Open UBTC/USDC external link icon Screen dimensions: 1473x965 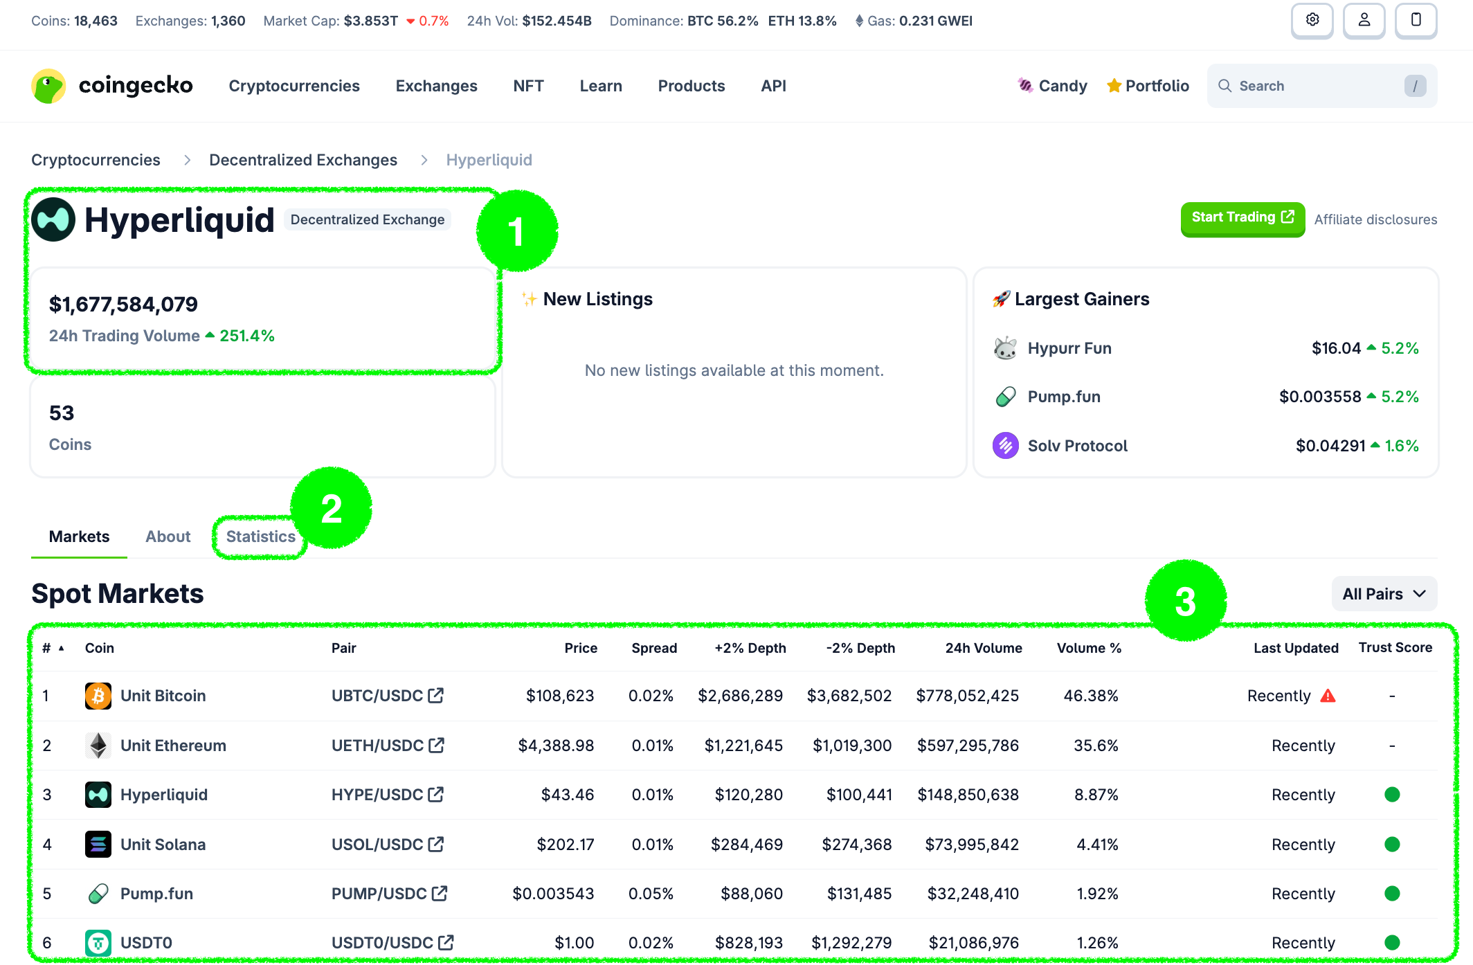(x=435, y=695)
